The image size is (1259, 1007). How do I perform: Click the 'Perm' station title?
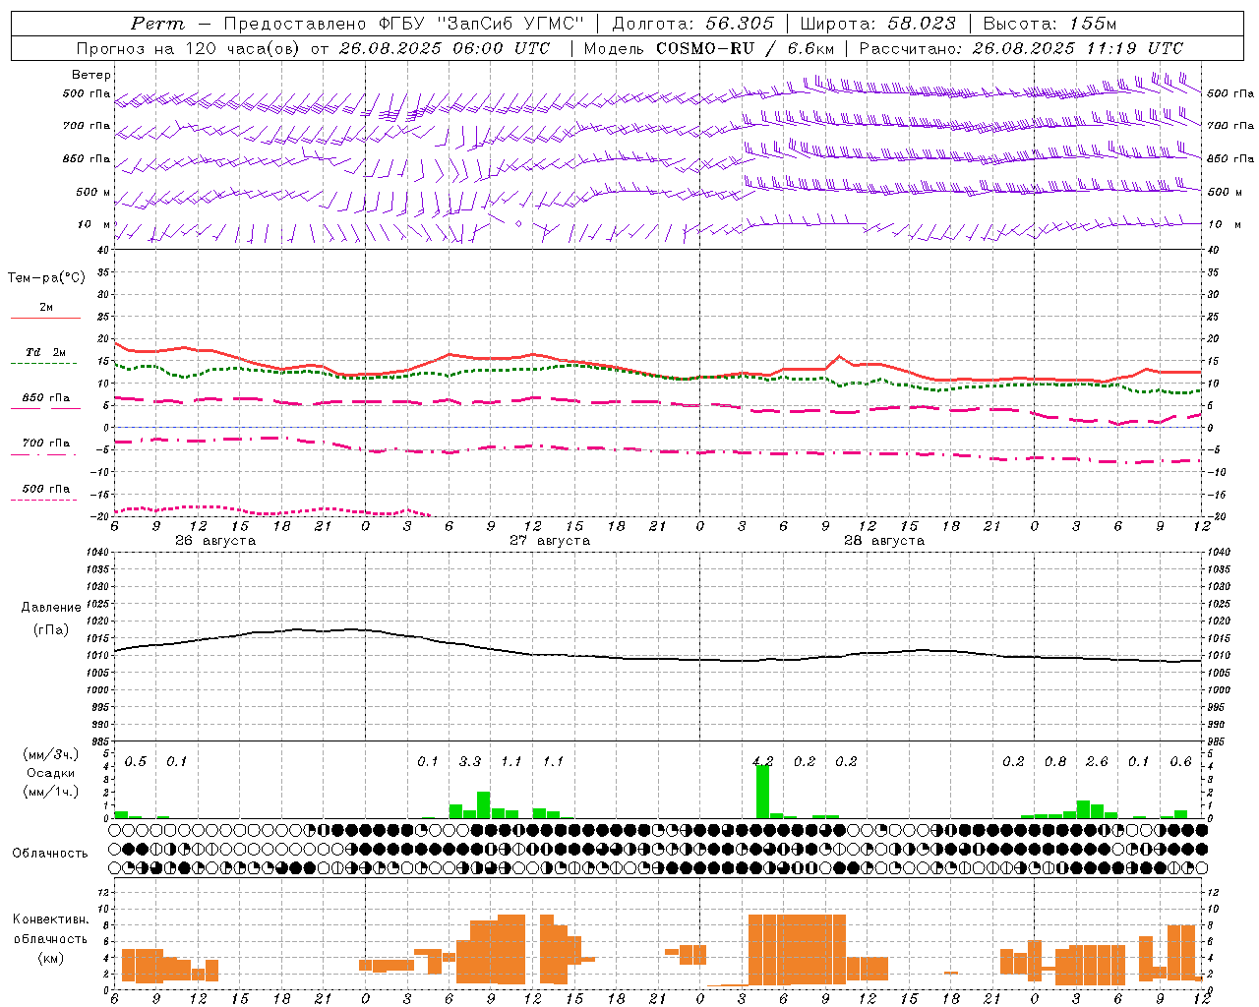[157, 24]
